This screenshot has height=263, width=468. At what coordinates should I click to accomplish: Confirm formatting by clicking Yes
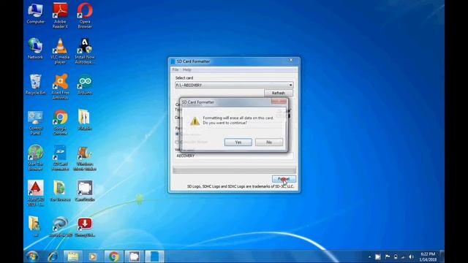point(238,142)
